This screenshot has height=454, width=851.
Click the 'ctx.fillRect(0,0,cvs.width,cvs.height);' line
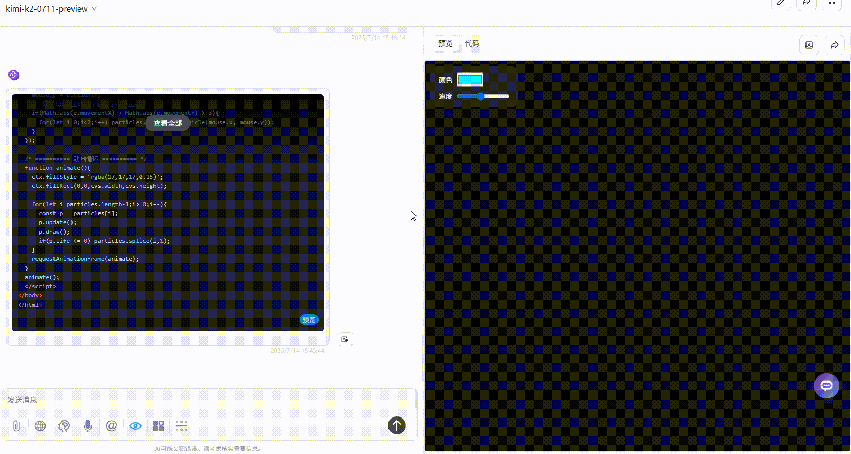click(99, 186)
